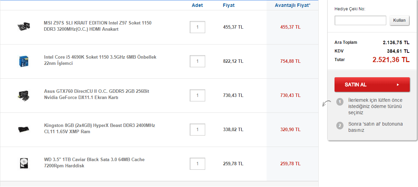This screenshot has width=418, height=187.
Task: Click quantity field for WD Caviar harddisk
Action: [197, 164]
